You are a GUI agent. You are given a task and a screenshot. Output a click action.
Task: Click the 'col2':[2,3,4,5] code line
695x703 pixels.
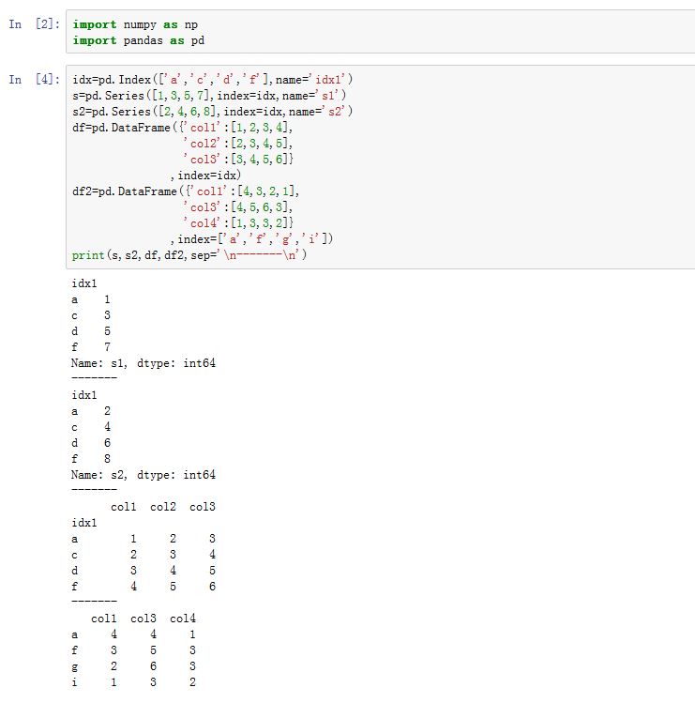click(x=238, y=144)
